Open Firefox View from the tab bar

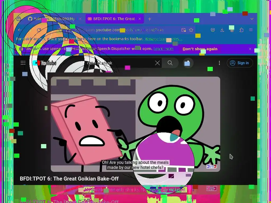(19, 19)
